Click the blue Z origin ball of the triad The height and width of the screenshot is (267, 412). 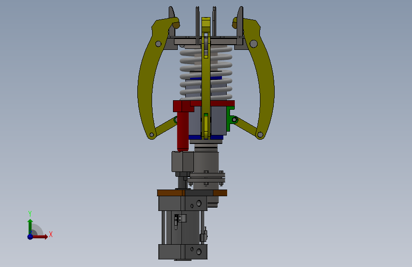30,237
